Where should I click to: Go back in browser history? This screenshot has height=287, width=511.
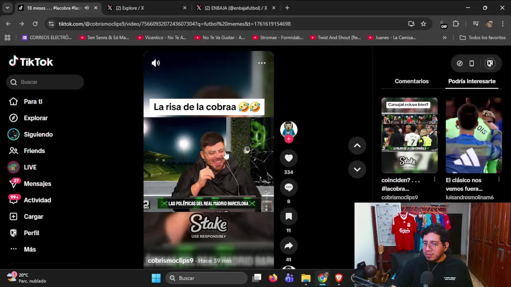[8, 24]
